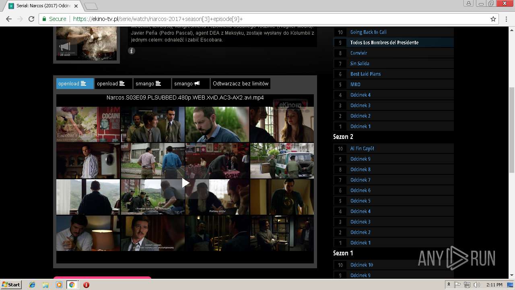Open Internet Explorer from the taskbar
515x290 pixels.
tap(32, 285)
